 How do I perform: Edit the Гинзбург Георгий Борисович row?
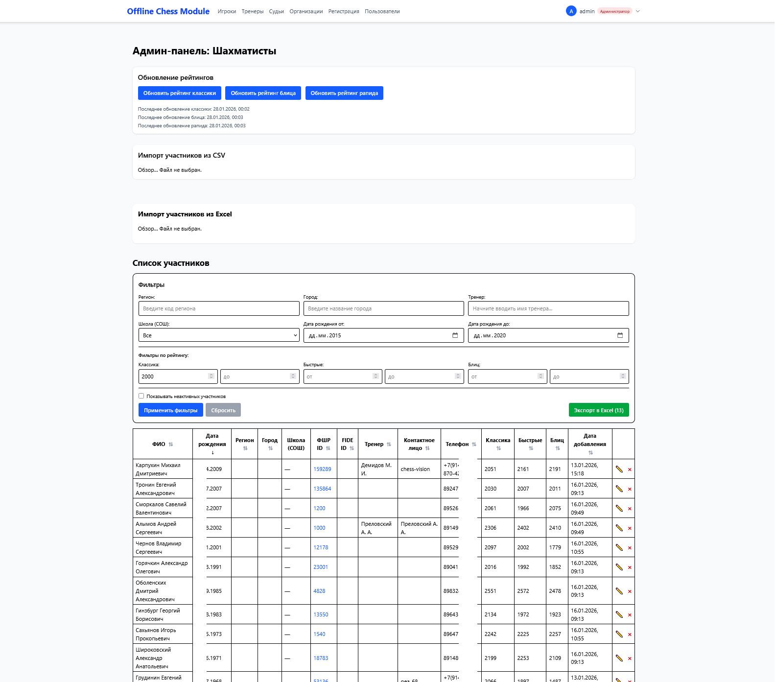(619, 614)
